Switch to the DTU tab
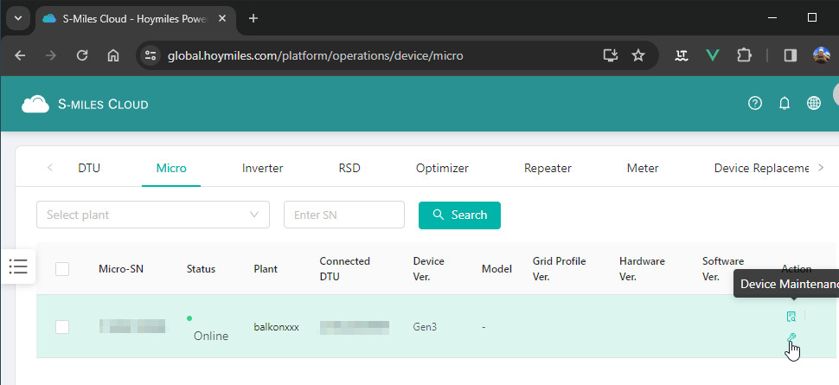Screen dimensions: 839x385 [89, 168]
